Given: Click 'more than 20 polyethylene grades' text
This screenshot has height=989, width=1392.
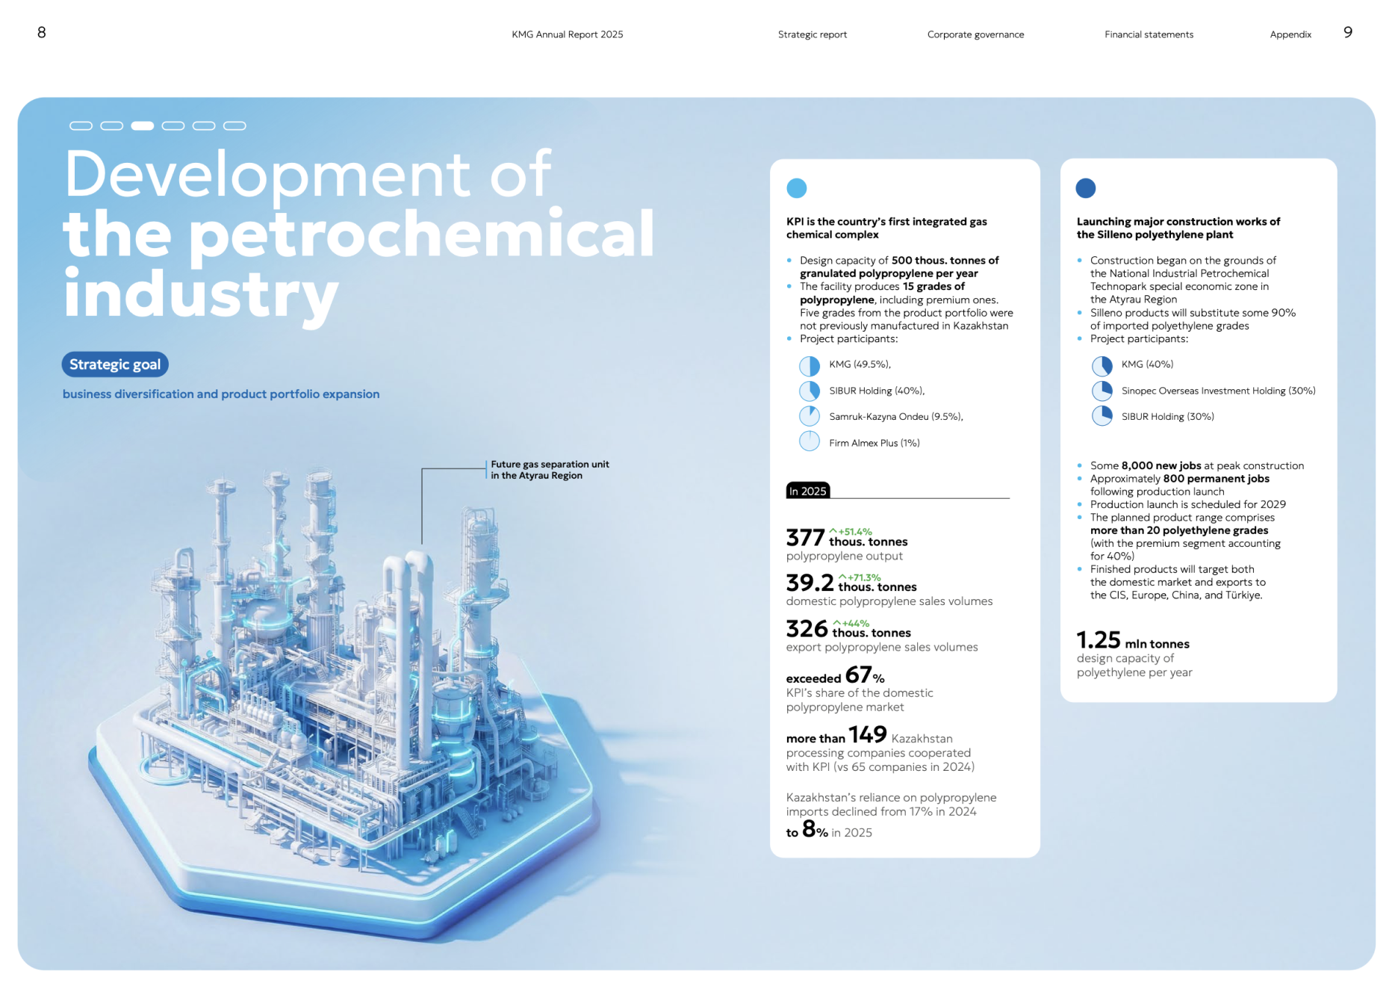Looking at the screenshot, I should 1179,530.
